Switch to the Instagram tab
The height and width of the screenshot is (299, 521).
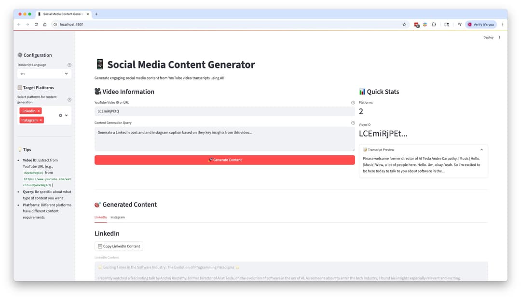tap(117, 217)
